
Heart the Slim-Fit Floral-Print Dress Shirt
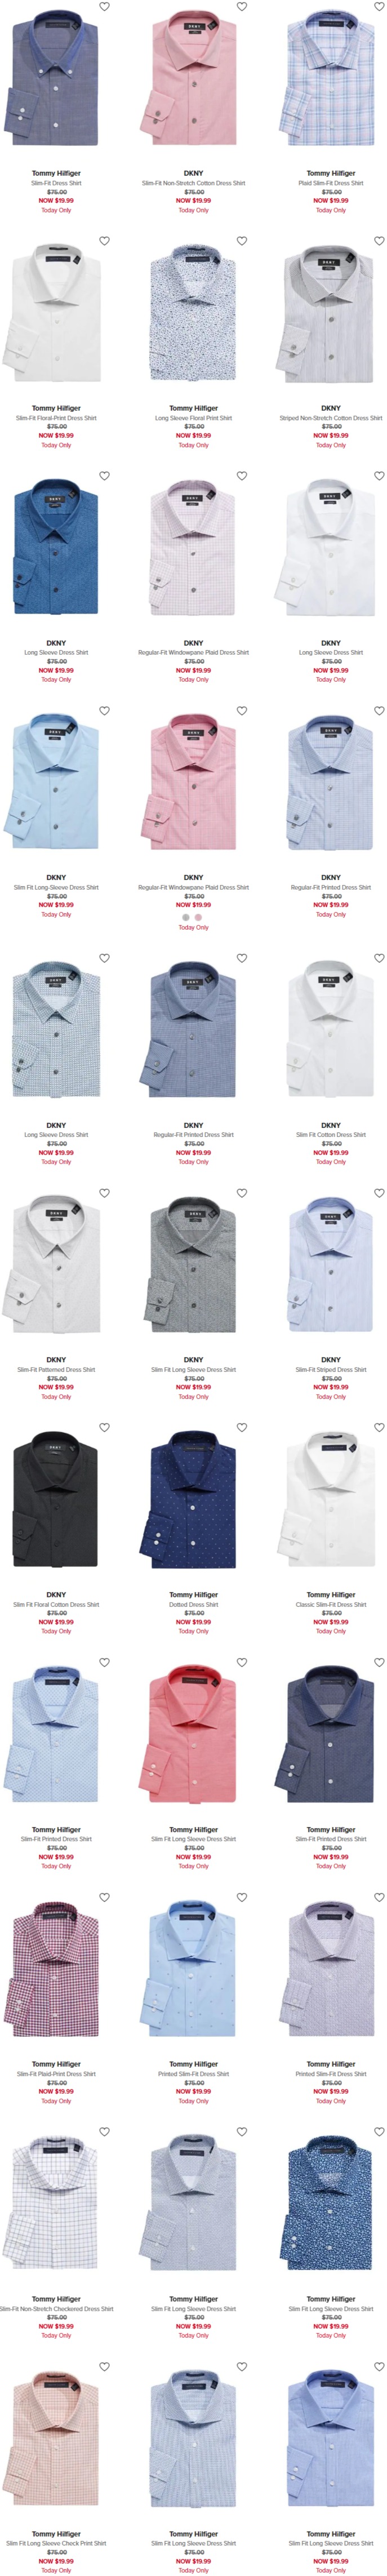pos(104,241)
